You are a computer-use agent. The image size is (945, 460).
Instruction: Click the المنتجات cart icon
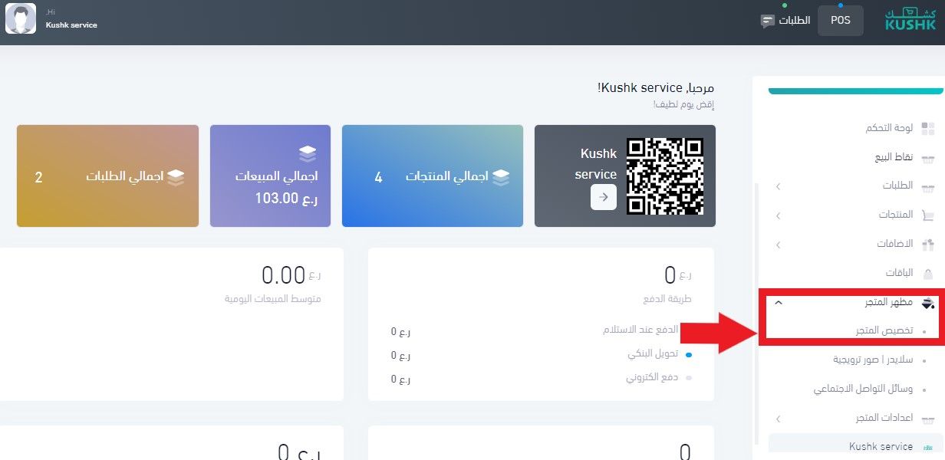point(928,216)
